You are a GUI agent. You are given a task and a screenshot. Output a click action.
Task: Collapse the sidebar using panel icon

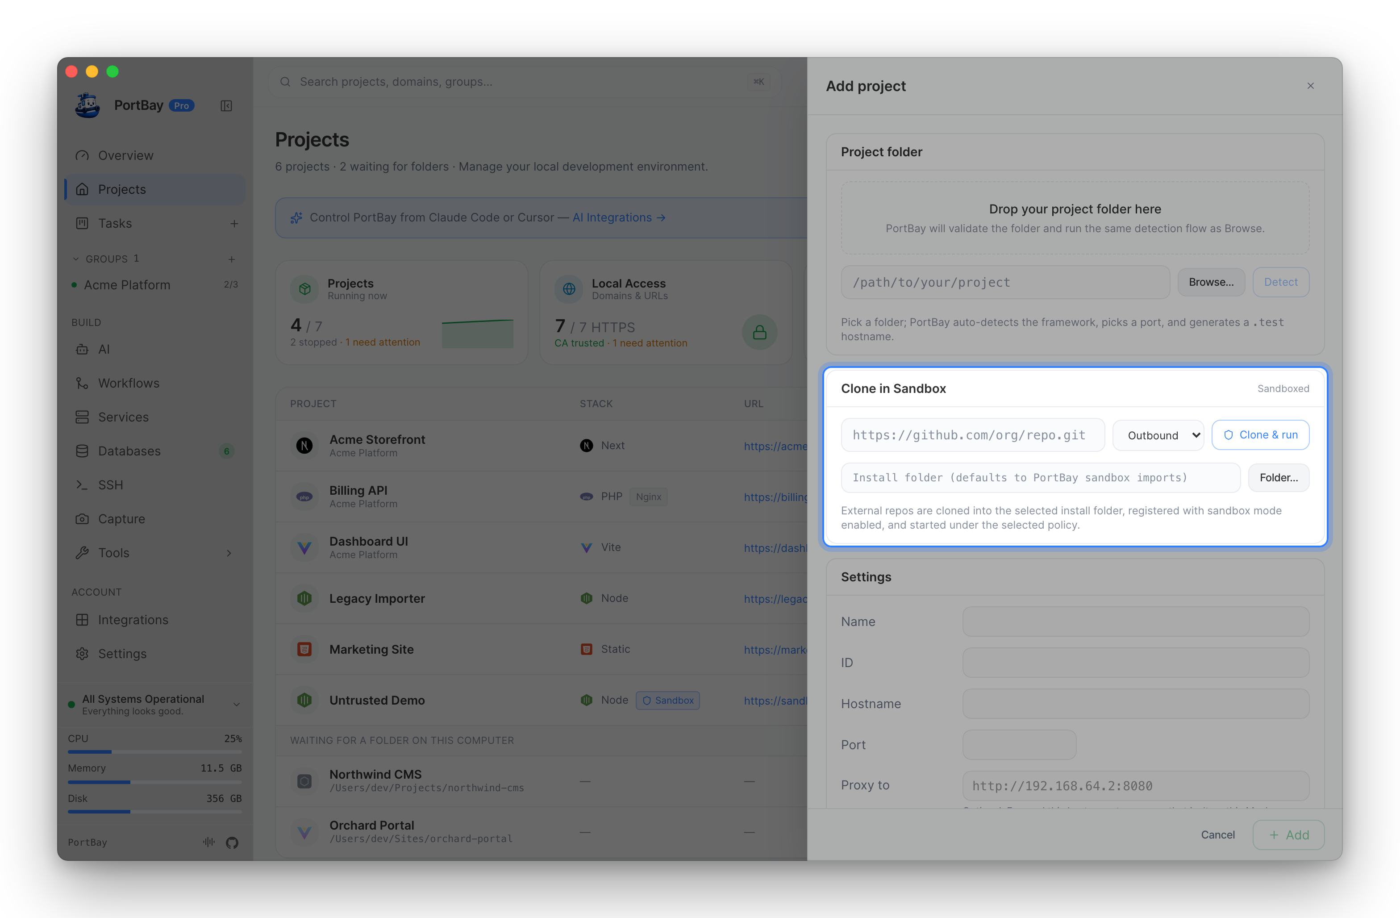(x=226, y=106)
